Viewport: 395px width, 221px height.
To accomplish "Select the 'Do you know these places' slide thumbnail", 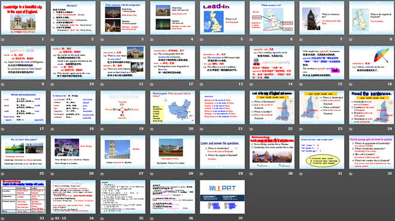I will coord(23,152).
